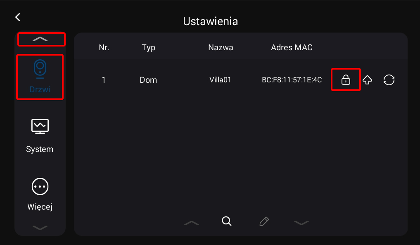Open the System settings section

(40, 135)
